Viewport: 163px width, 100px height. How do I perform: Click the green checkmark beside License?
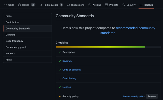pos(60,87)
